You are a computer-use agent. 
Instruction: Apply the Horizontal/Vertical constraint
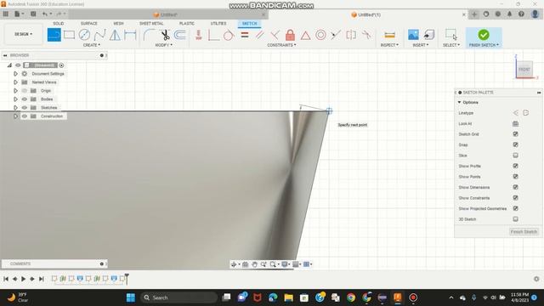click(x=198, y=35)
